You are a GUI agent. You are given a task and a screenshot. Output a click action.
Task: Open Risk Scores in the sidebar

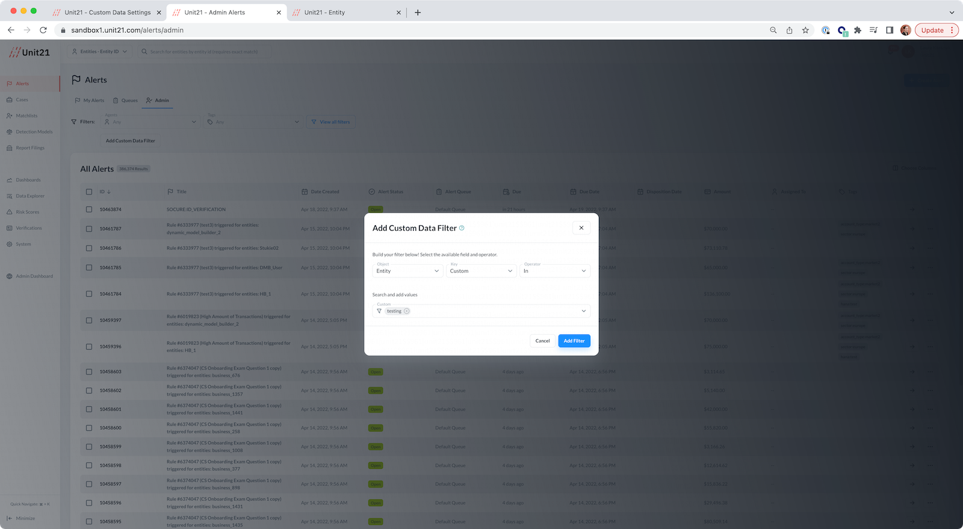coord(28,212)
